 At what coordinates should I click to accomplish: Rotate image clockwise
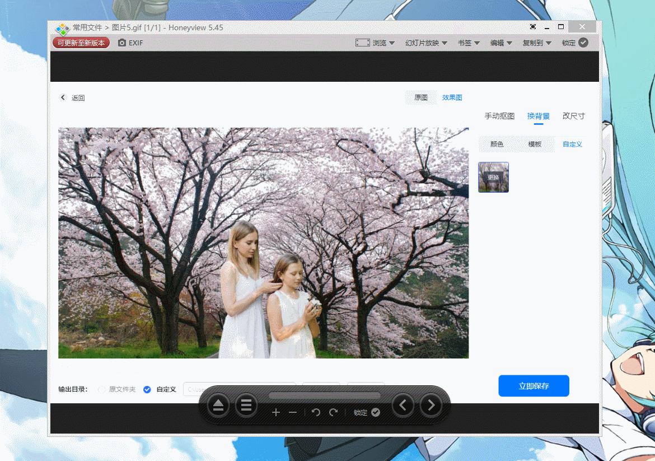click(x=334, y=413)
